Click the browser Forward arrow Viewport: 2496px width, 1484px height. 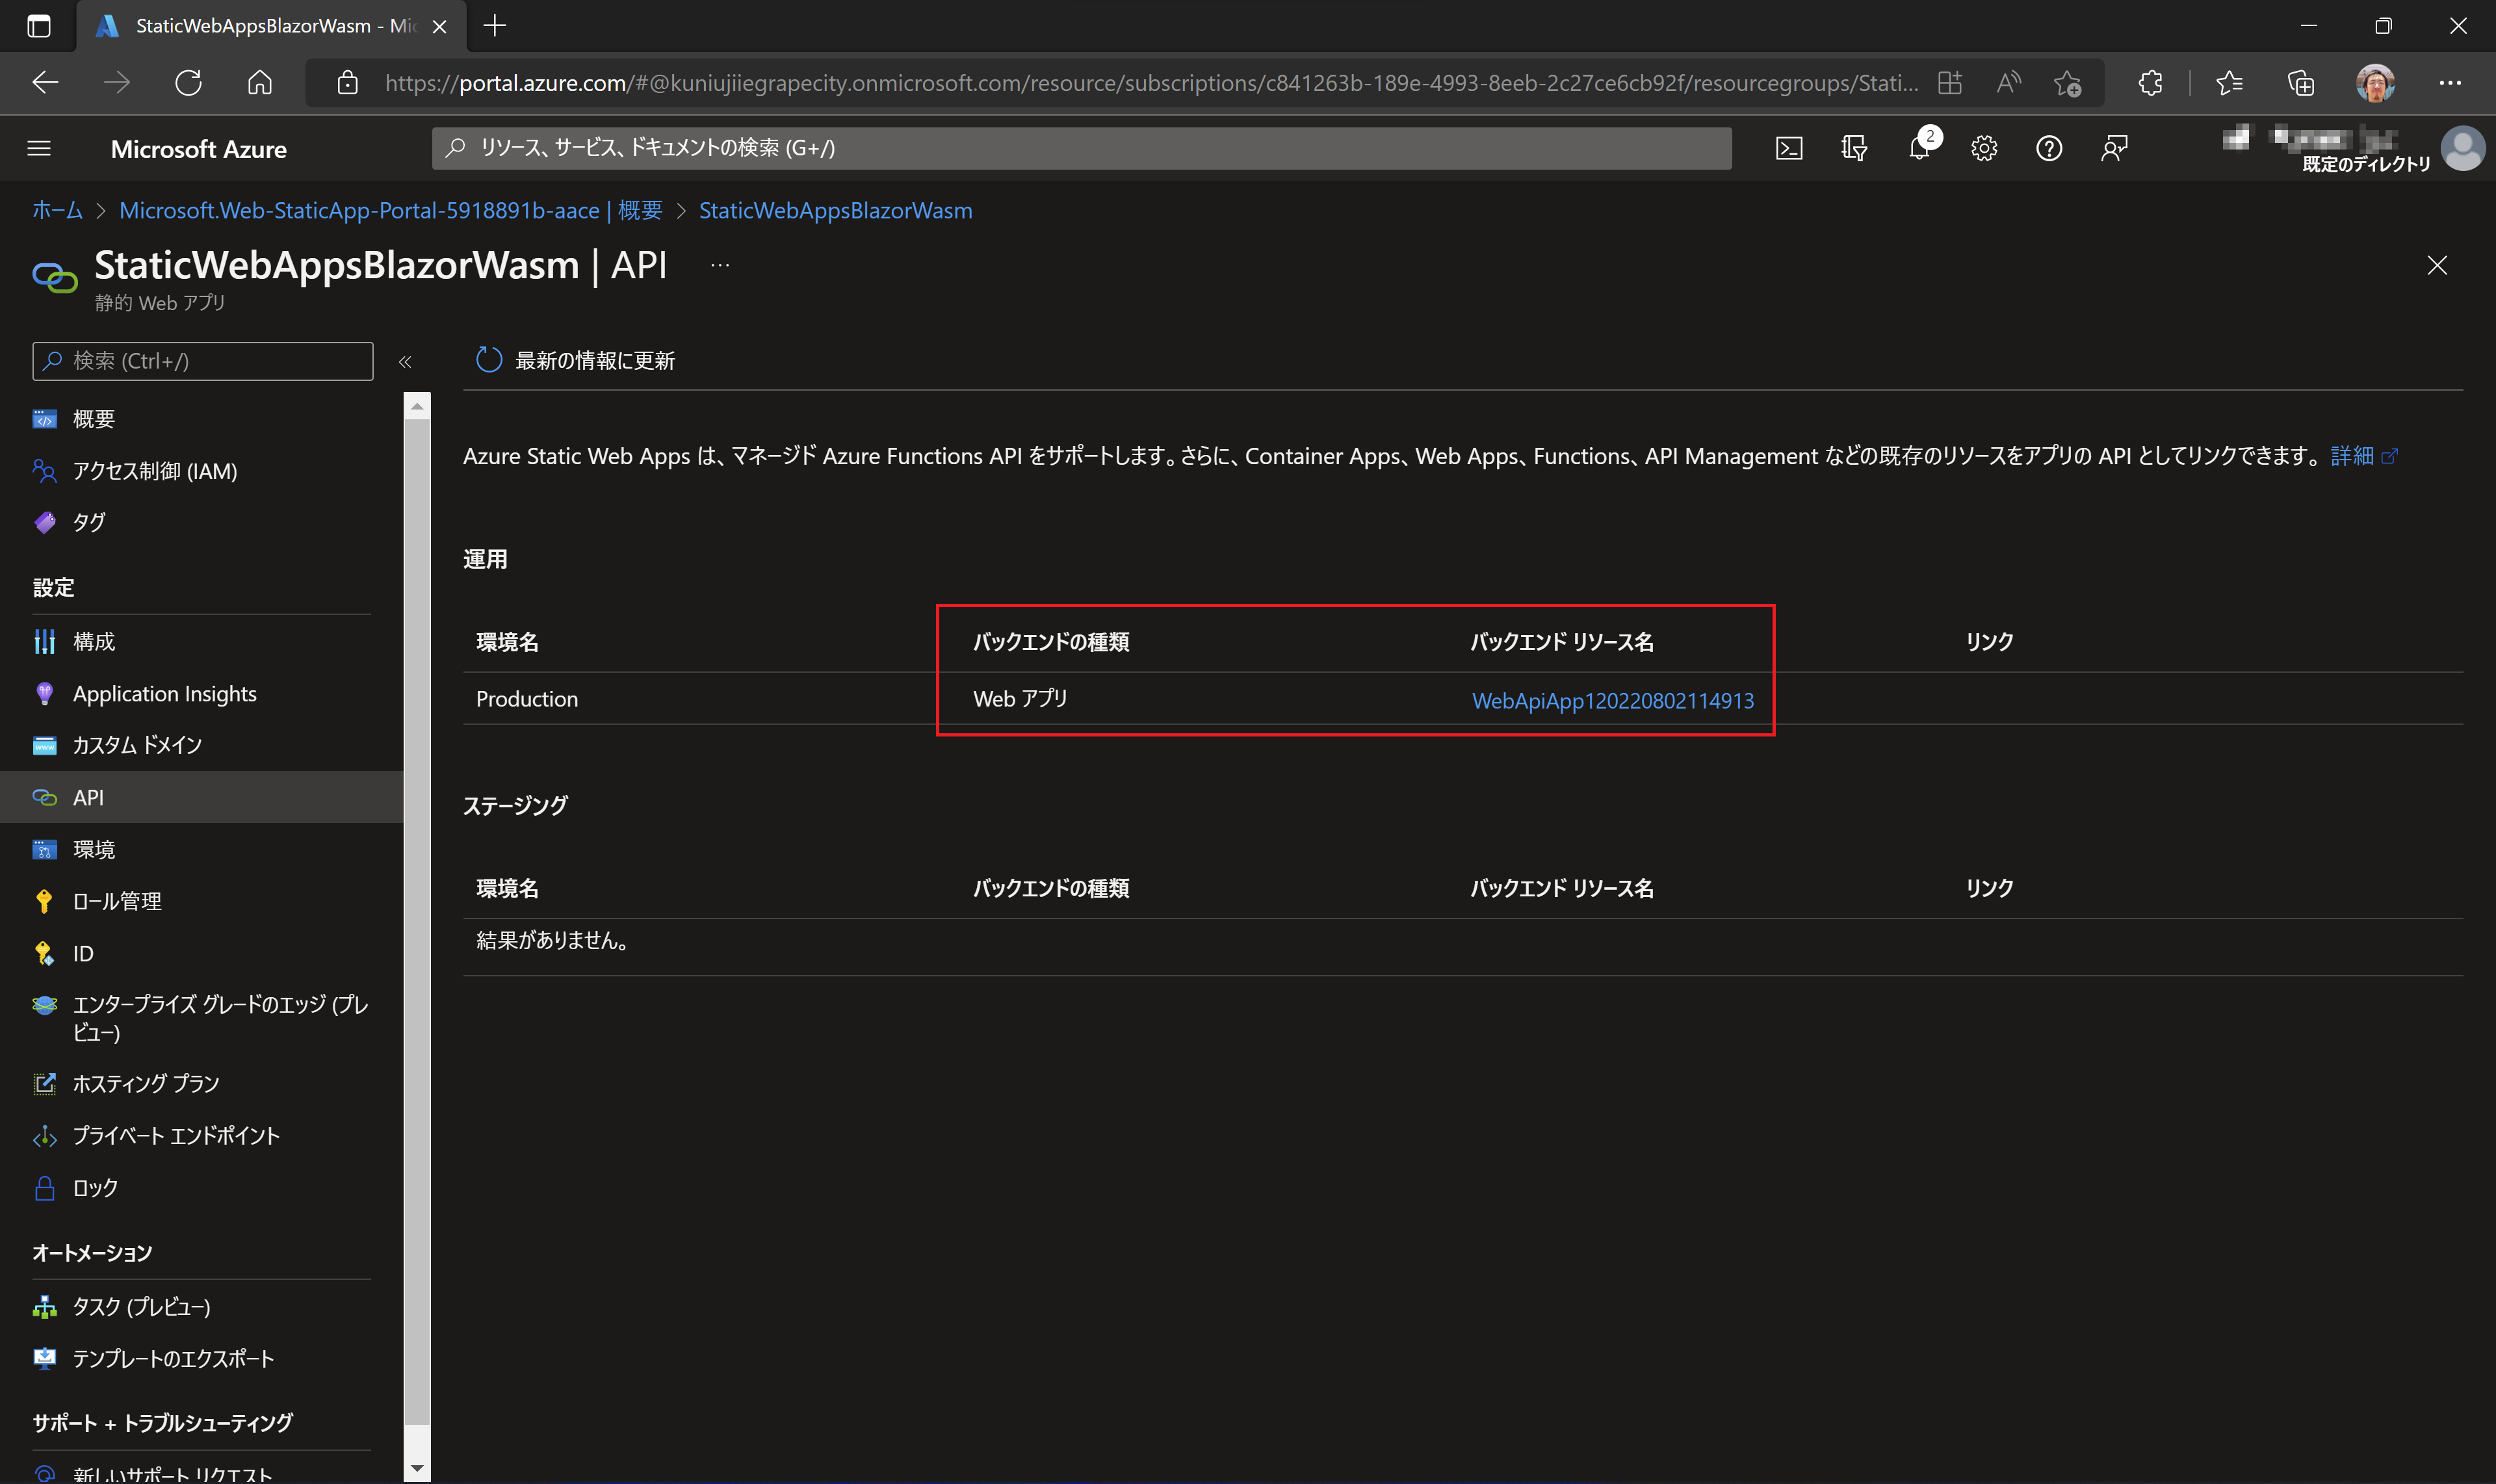[116, 82]
